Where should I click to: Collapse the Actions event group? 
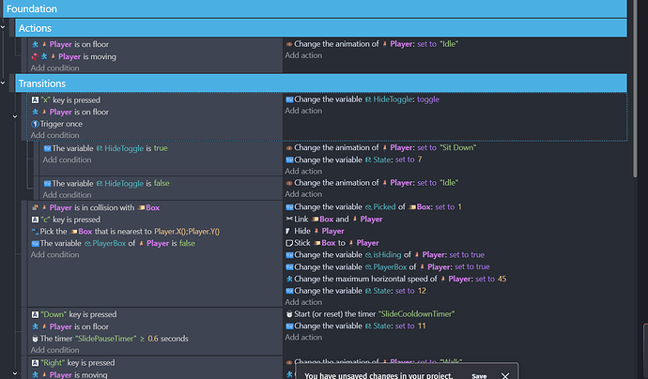(x=14, y=29)
